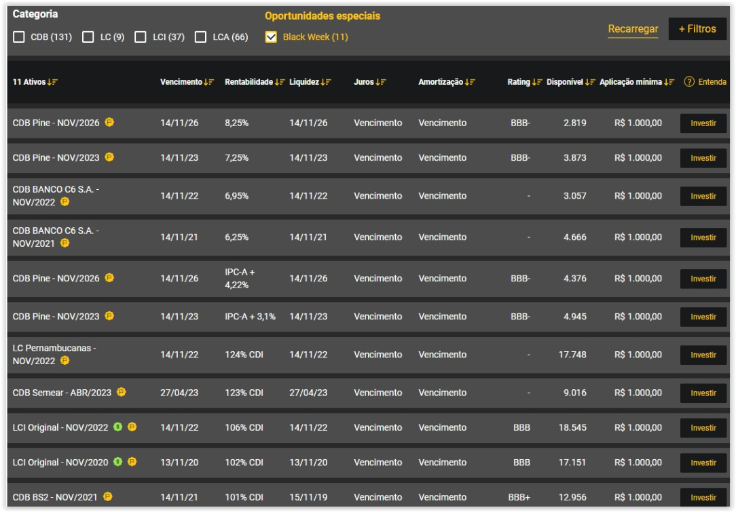Invest in LCI Original 102% CDI
Viewport: 736px width, 512px height.
(703, 462)
